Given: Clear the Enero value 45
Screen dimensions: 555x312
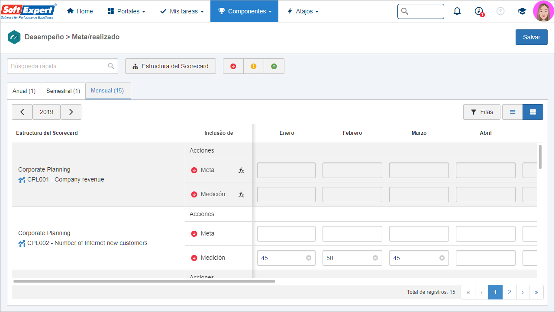Looking at the screenshot, I should [309, 258].
